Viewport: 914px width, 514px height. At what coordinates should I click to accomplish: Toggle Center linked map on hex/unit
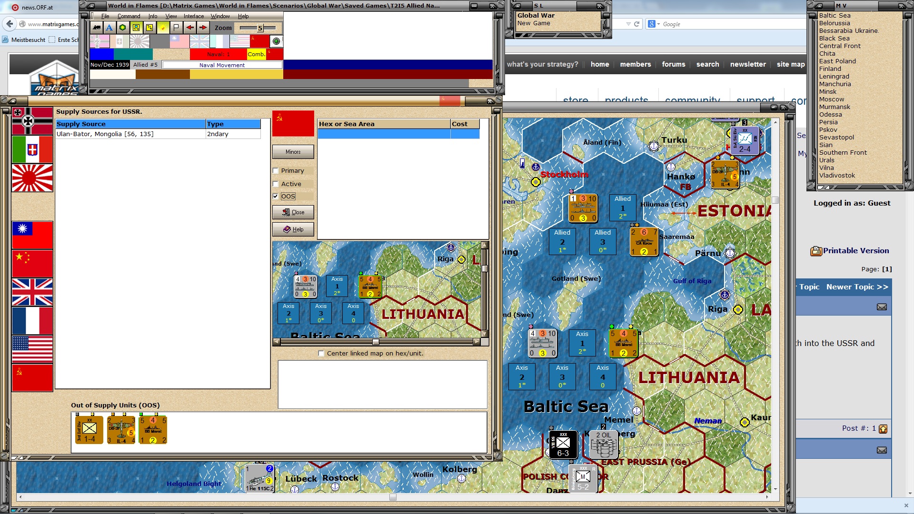click(321, 354)
